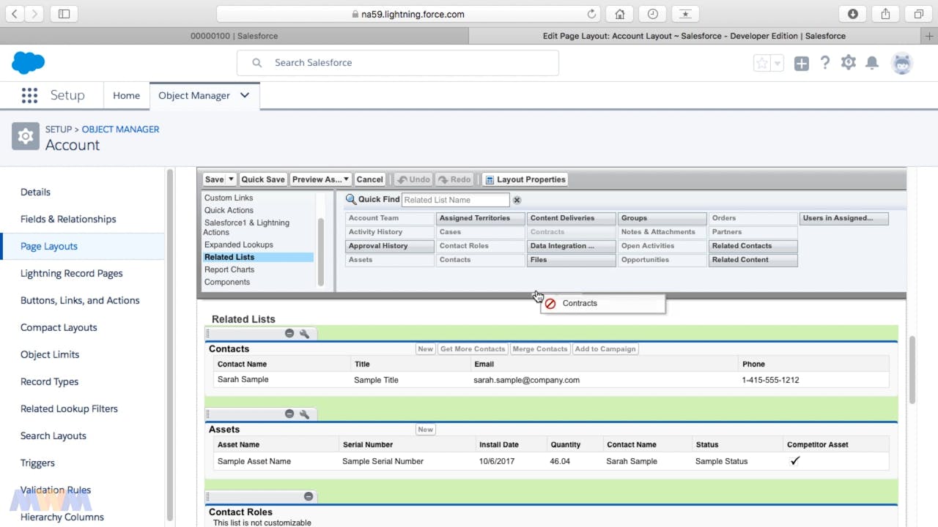Screen dimensions: 938x527
Task: Switch to the Home tab
Action: pos(126,95)
